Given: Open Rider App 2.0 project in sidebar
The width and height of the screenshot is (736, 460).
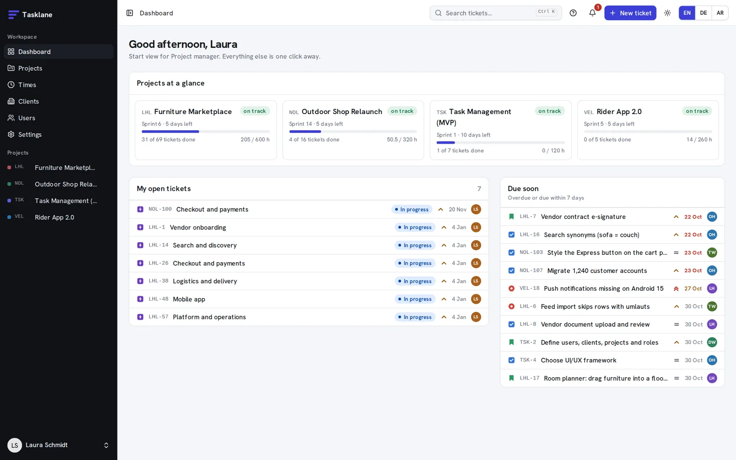Looking at the screenshot, I should [x=58, y=217].
